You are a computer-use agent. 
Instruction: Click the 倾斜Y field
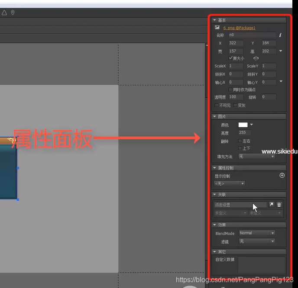pos(269,74)
